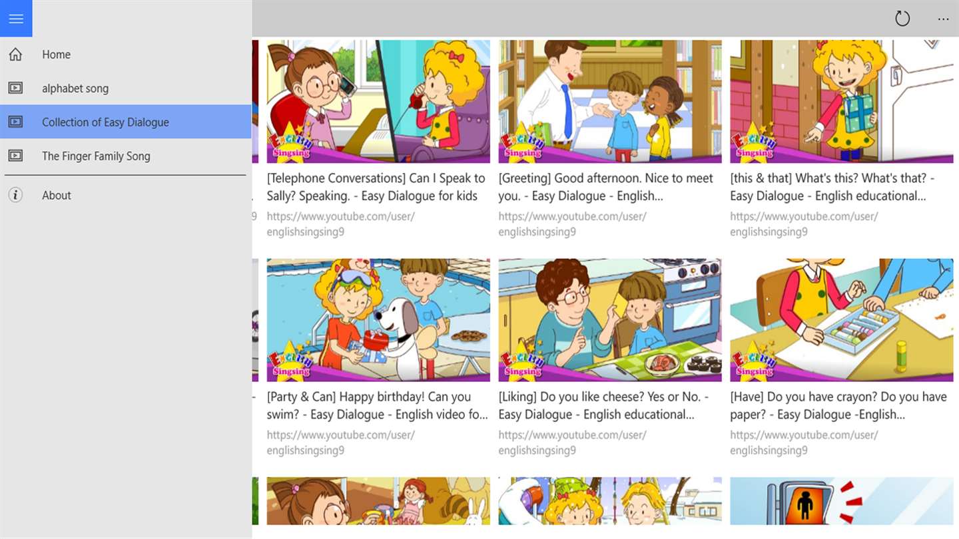
Task: Click the Do you like cheese title
Action: pos(603,405)
